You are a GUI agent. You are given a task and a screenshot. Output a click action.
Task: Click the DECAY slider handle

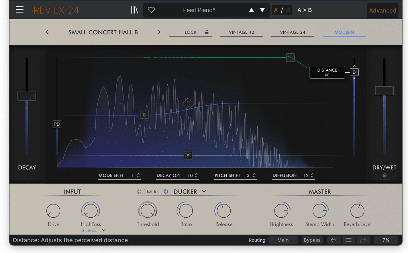point(27,96)
